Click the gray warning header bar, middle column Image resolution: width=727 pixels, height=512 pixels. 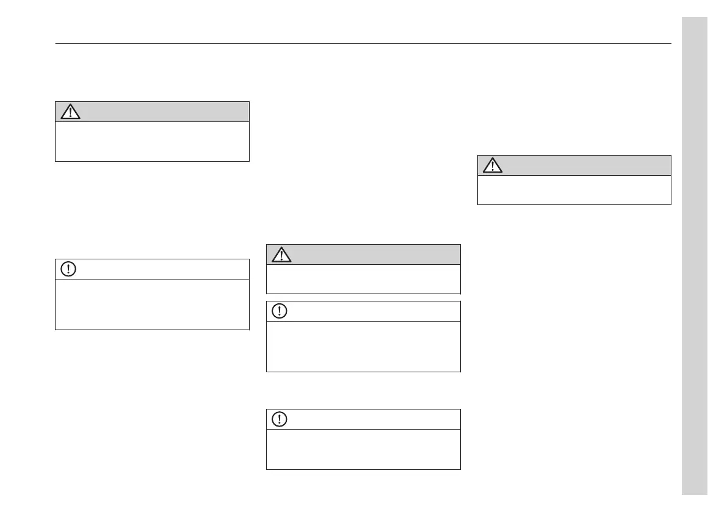(372, 254)
